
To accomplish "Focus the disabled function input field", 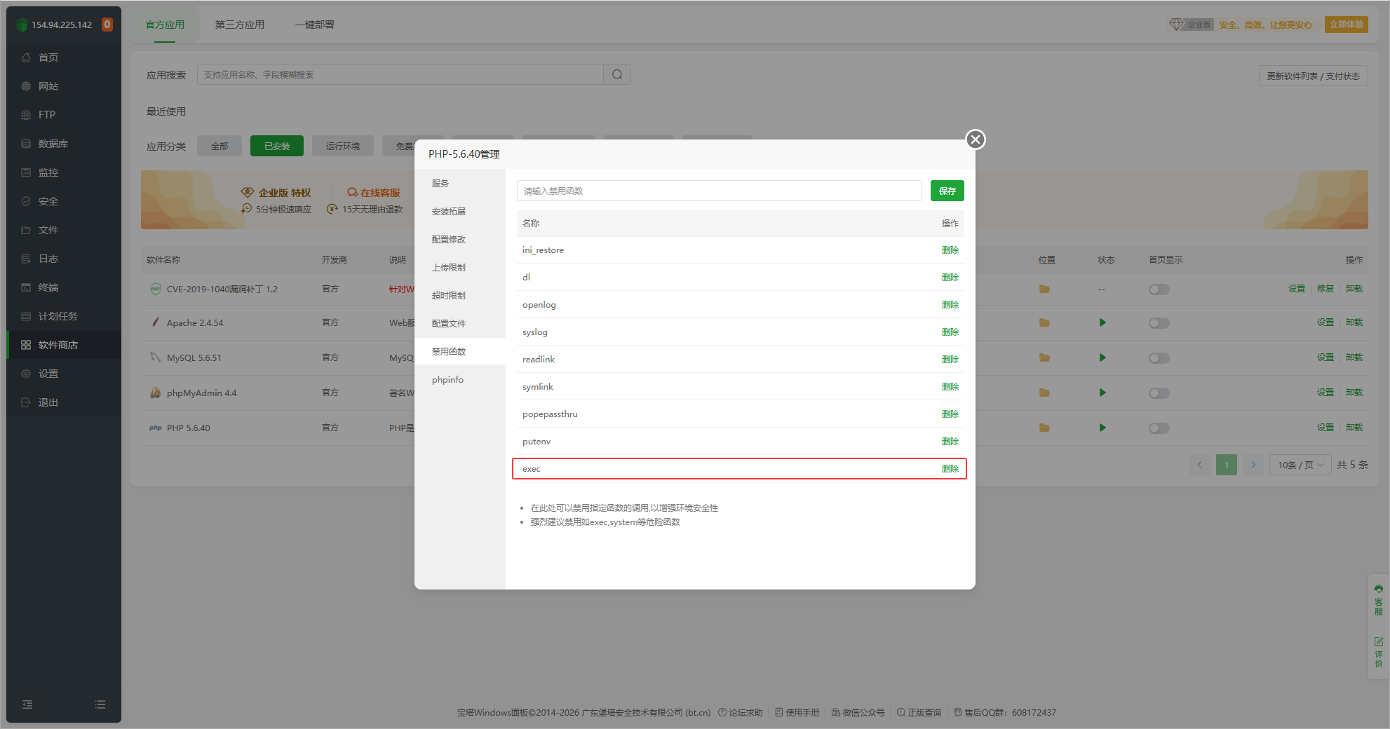I will [x=719, y=191].
